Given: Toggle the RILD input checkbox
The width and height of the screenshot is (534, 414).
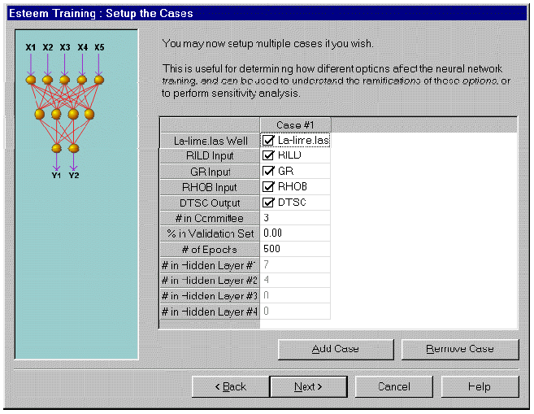Looking at the screenshot, I should (269, 156).
